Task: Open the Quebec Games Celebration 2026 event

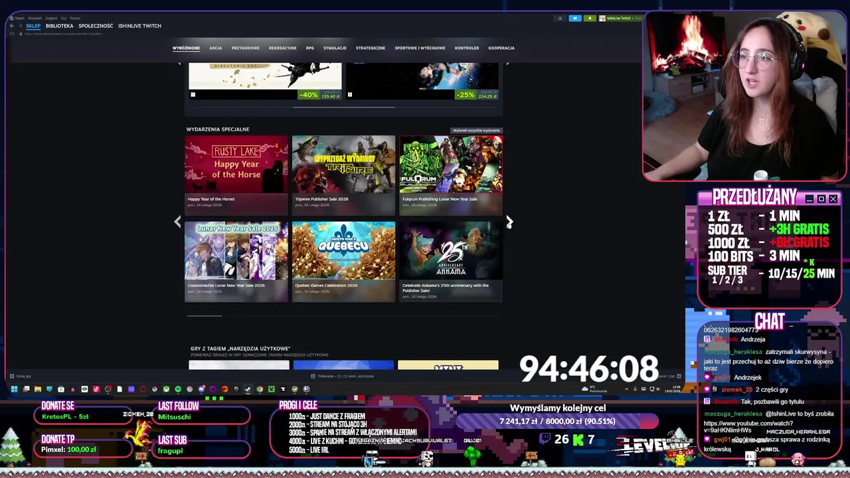Action: tap(343, 262)
